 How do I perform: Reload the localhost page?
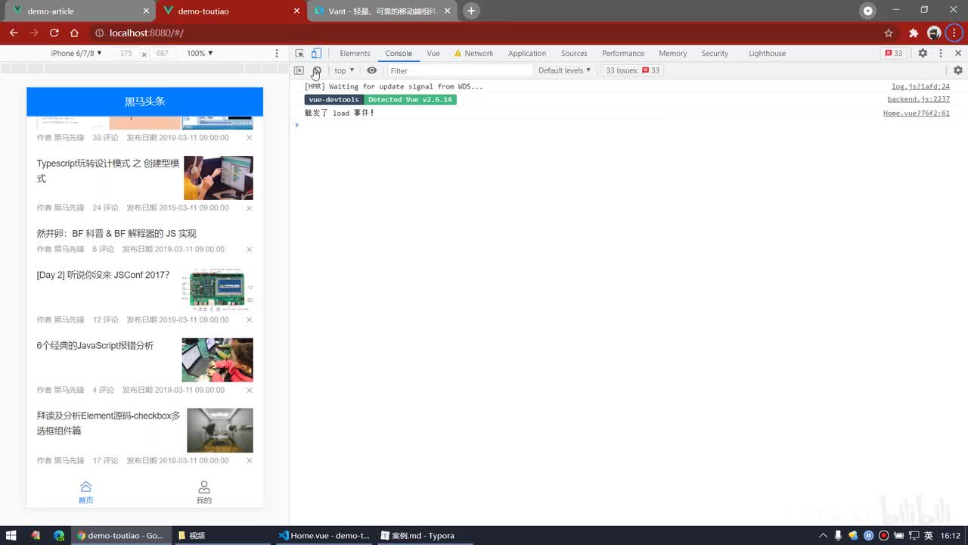(54, 33)
